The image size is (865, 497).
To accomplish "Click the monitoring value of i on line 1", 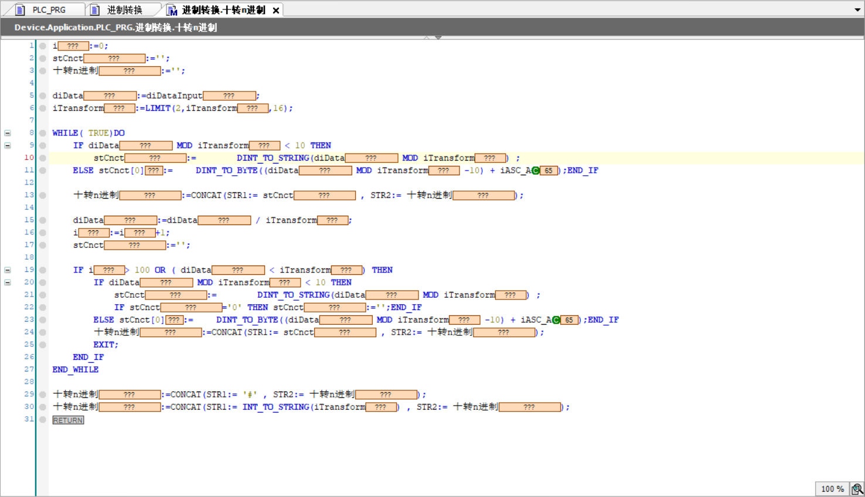I will pos(73,46).
